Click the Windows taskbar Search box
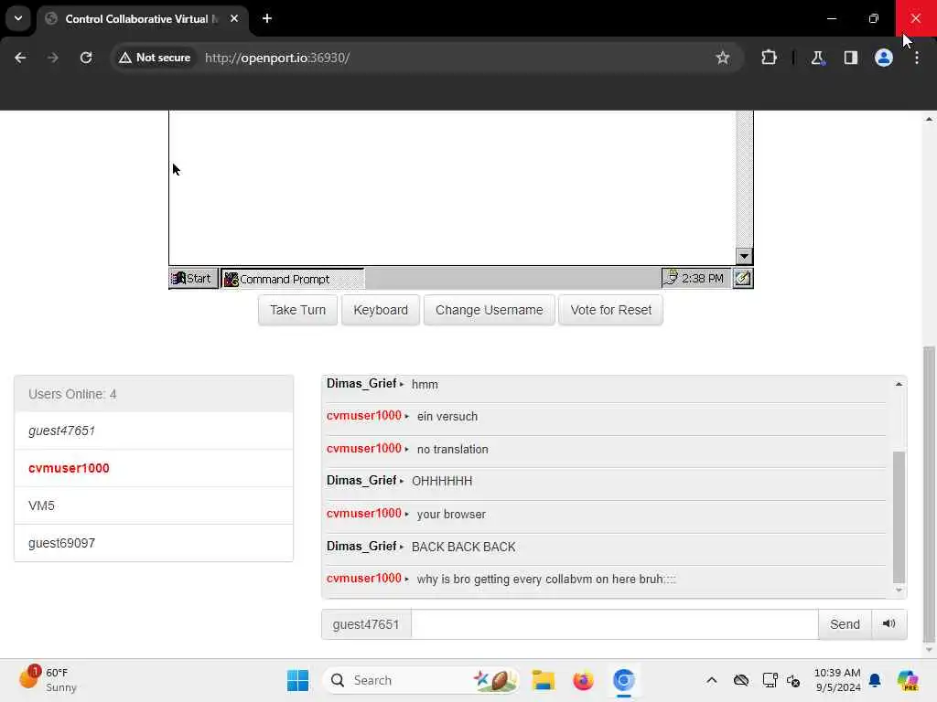 [421, 680]
